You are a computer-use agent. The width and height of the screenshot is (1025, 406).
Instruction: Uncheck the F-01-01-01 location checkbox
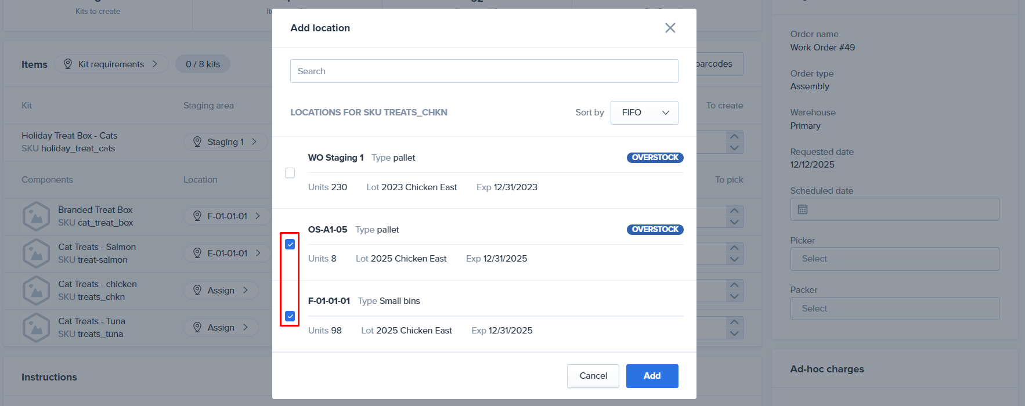click(290, 316)
